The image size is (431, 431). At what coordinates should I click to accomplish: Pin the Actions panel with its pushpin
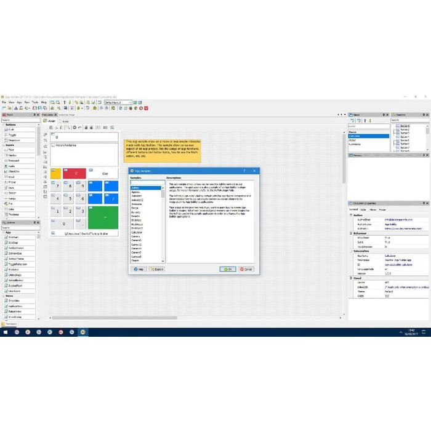click(x=34, y=222)
